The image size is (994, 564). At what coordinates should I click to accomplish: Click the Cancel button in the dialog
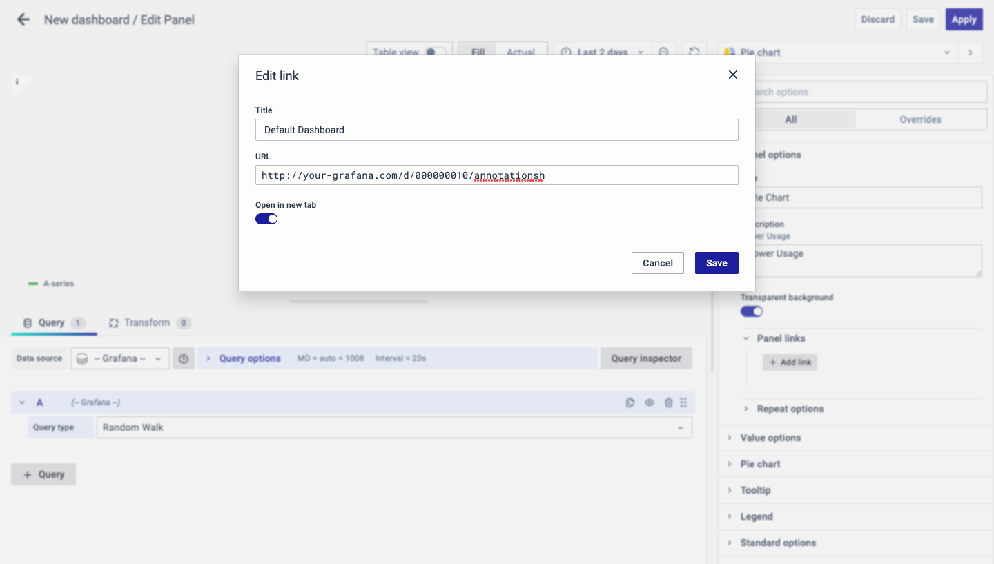[657, 263]
